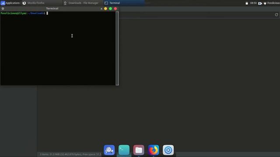This screenshot has width=280, height=157.
Task: Open the network wifi tray icon
Action: click(x=265, y=3)
